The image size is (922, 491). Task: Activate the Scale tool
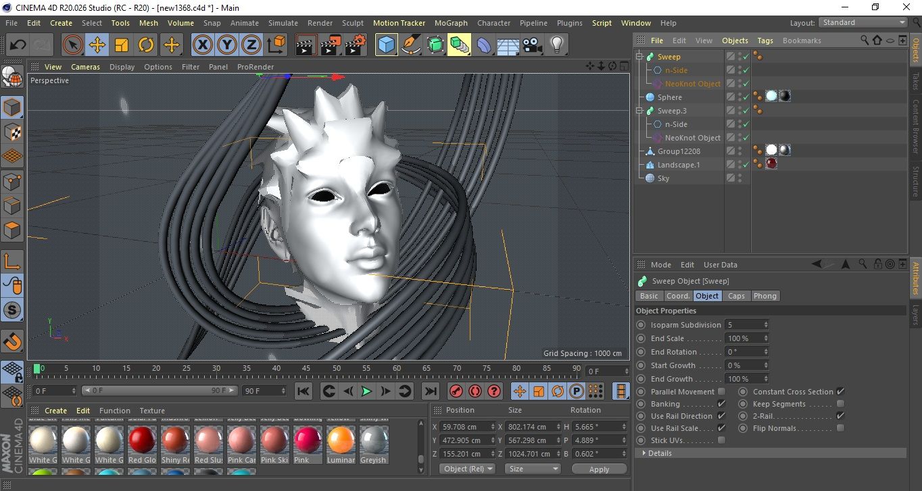122,45
